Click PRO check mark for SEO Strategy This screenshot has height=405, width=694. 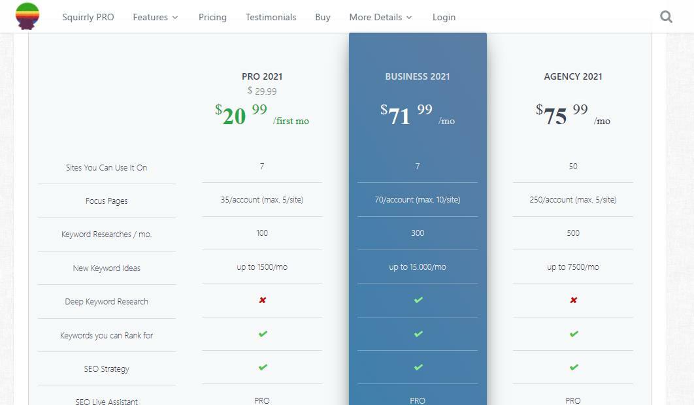pyautogui.click(x=263, y=367)
